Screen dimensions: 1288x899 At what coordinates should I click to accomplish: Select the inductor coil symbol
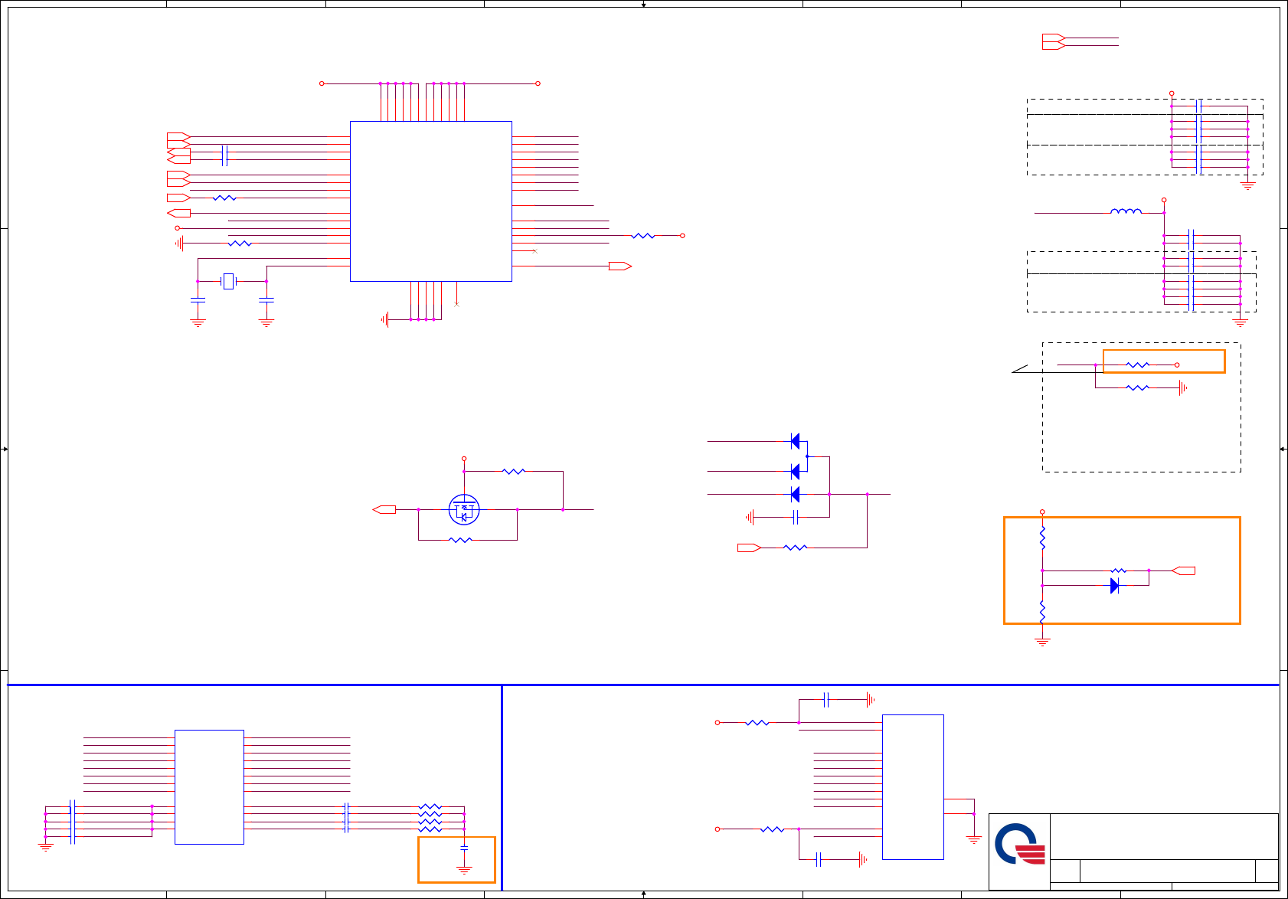point(1126,211)
